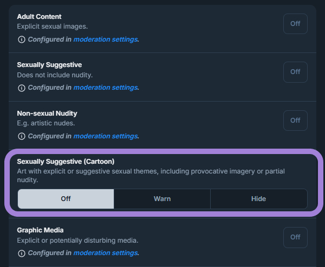Toggle the Non-sexual Nudity Off button
Viewport: 325px width, 267px height.
click(x=295, y=121)
